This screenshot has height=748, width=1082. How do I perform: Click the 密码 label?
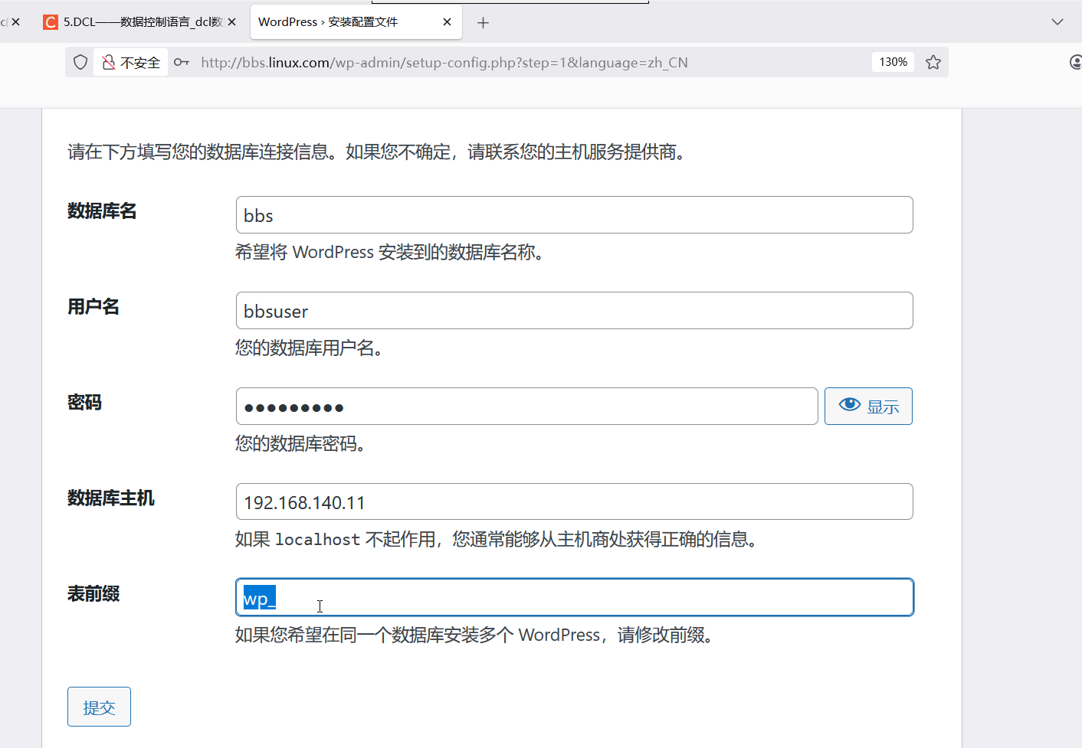84,403
